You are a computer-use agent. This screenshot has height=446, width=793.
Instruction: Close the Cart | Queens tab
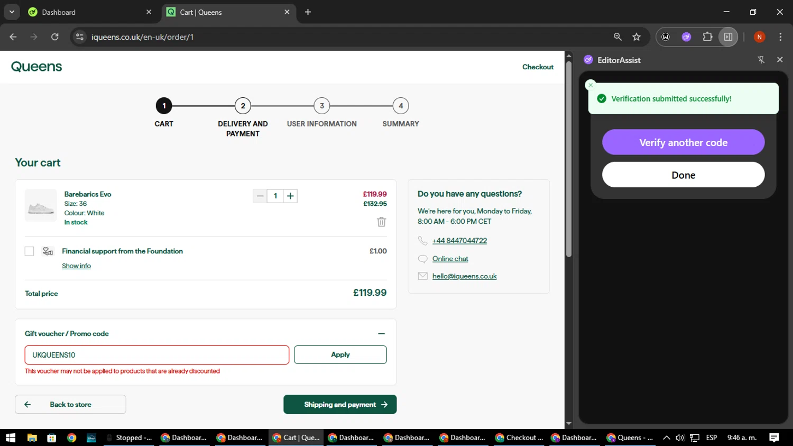click(x=287, y=12)
